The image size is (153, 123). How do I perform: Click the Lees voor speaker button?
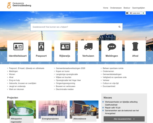coord(135,13)
